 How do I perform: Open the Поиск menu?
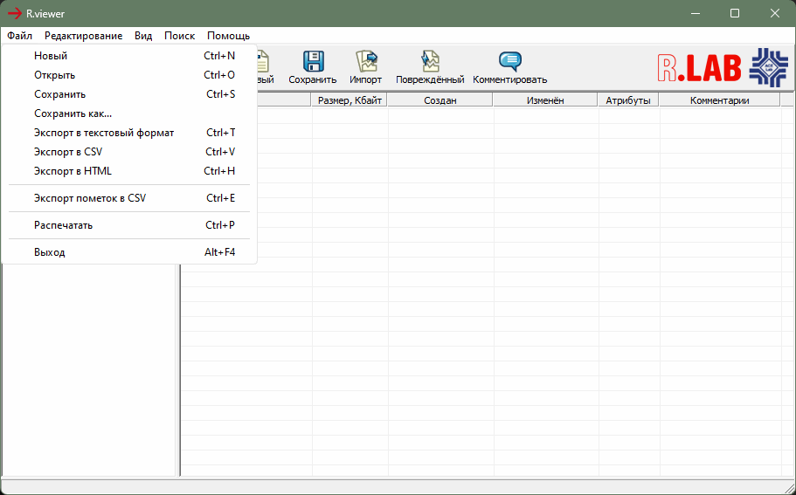[x=179, y=36]
